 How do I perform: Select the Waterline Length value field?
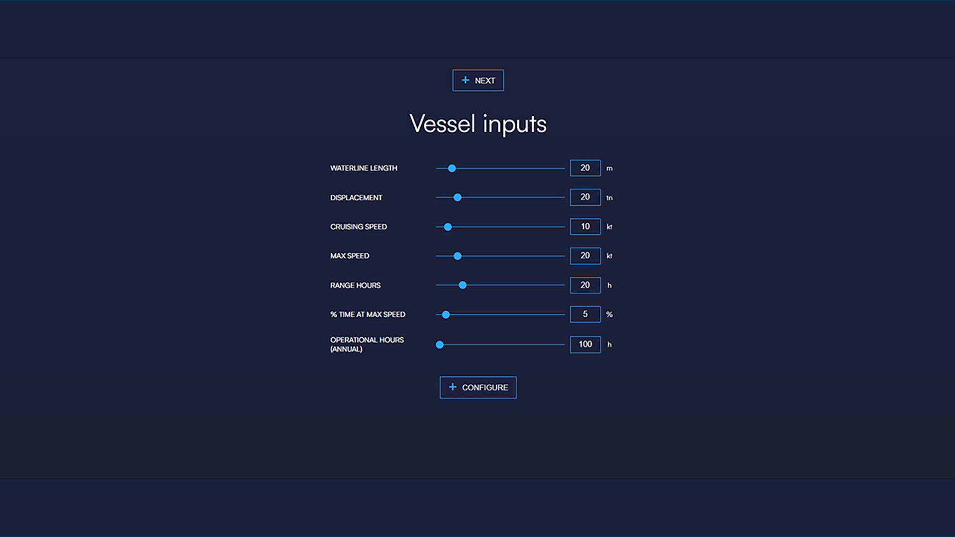tap(585, 168)
